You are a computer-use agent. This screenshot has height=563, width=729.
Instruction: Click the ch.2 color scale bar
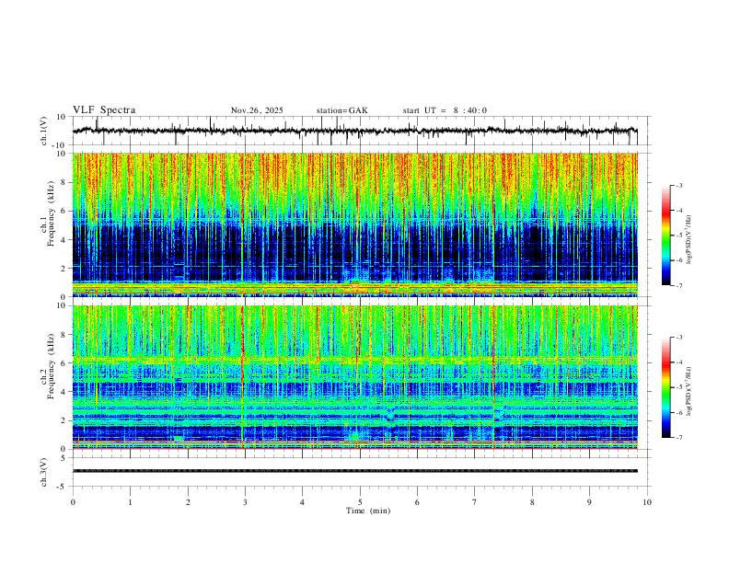coord(665,387)
